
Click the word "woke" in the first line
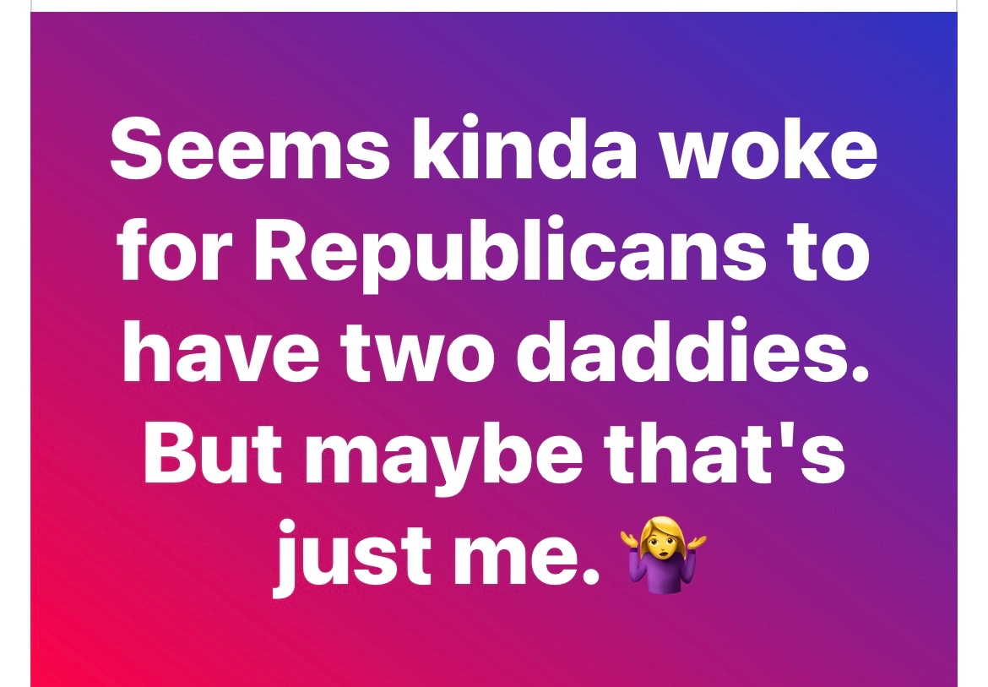[x=768, y=147]
